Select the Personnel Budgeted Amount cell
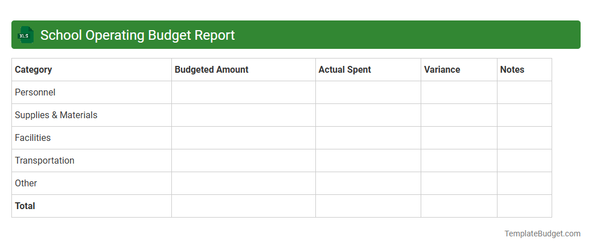The width and height of the screenshot is (592, 250). [244, 93]
